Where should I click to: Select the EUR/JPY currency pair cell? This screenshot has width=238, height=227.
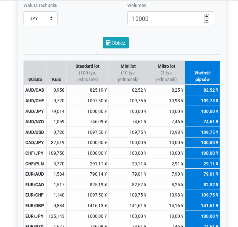[35, 216]
